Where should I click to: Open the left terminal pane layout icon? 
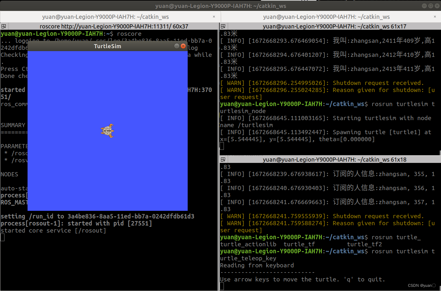click(x=4, y=26)
